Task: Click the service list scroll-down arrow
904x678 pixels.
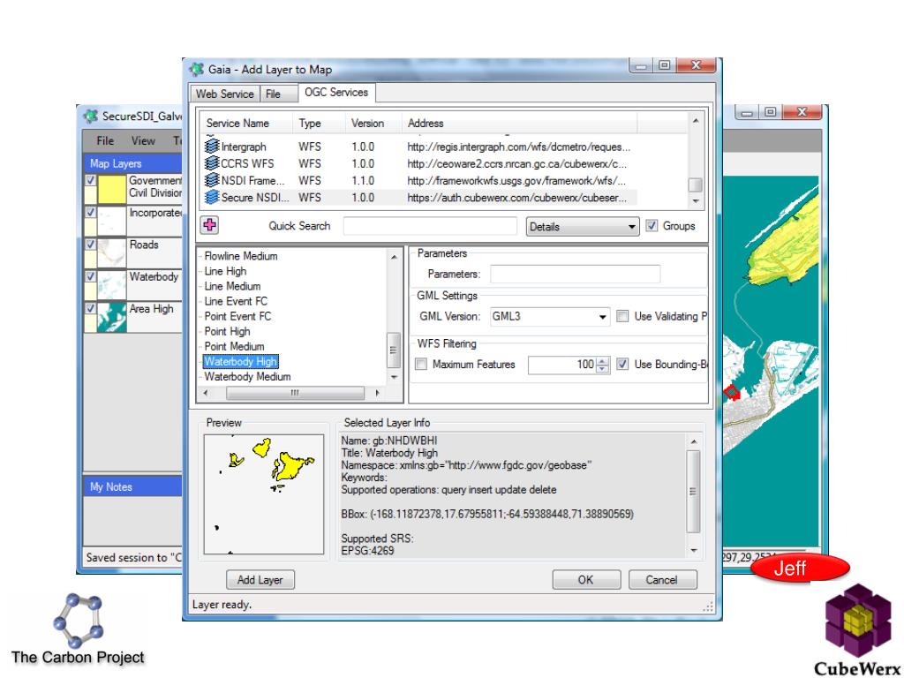Action: point(696,201)
